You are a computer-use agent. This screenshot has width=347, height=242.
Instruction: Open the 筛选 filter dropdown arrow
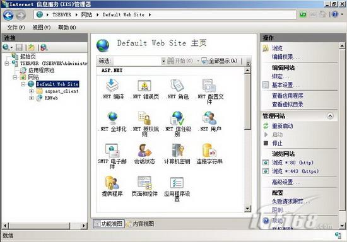coord(163,61)
